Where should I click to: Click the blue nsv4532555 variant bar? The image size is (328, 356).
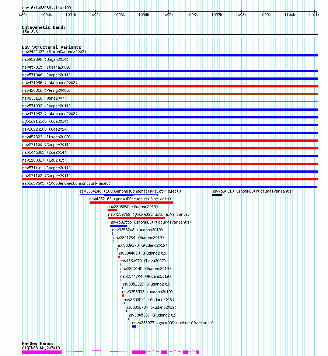[x=118, y=226]
